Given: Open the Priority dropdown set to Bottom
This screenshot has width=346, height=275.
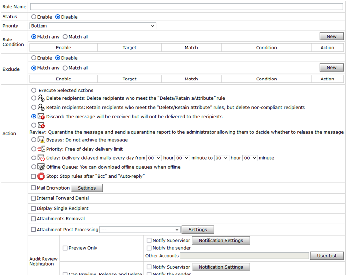Looking at the screenshot, I should [93, 26].
